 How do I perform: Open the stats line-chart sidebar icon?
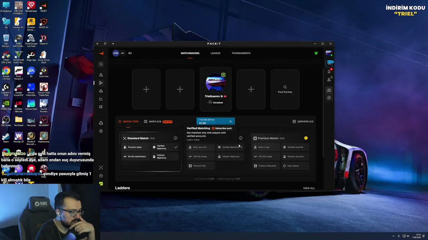click(101, 99)
